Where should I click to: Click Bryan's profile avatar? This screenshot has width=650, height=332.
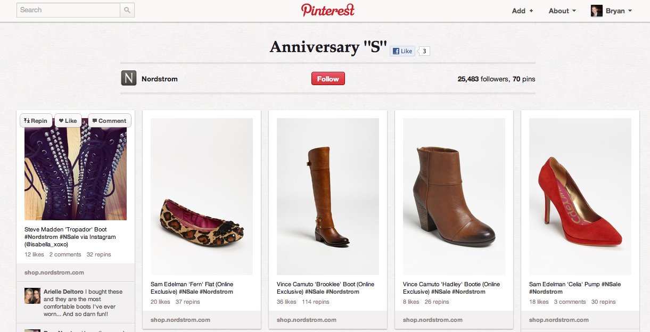point(597,11)
